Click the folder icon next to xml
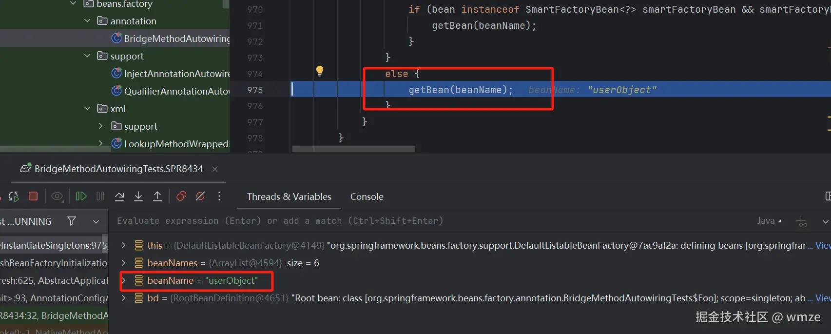This screenshot has height=334, width=831. point(102,108)
